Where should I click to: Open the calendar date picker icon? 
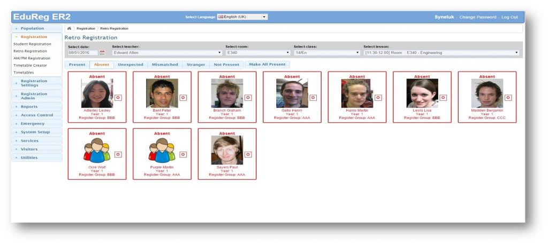102,53
